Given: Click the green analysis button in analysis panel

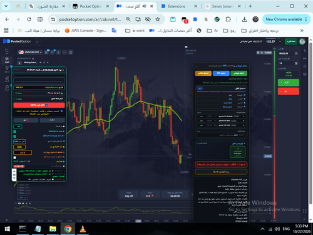Looking at the screenshot, I should click(239, 73).
